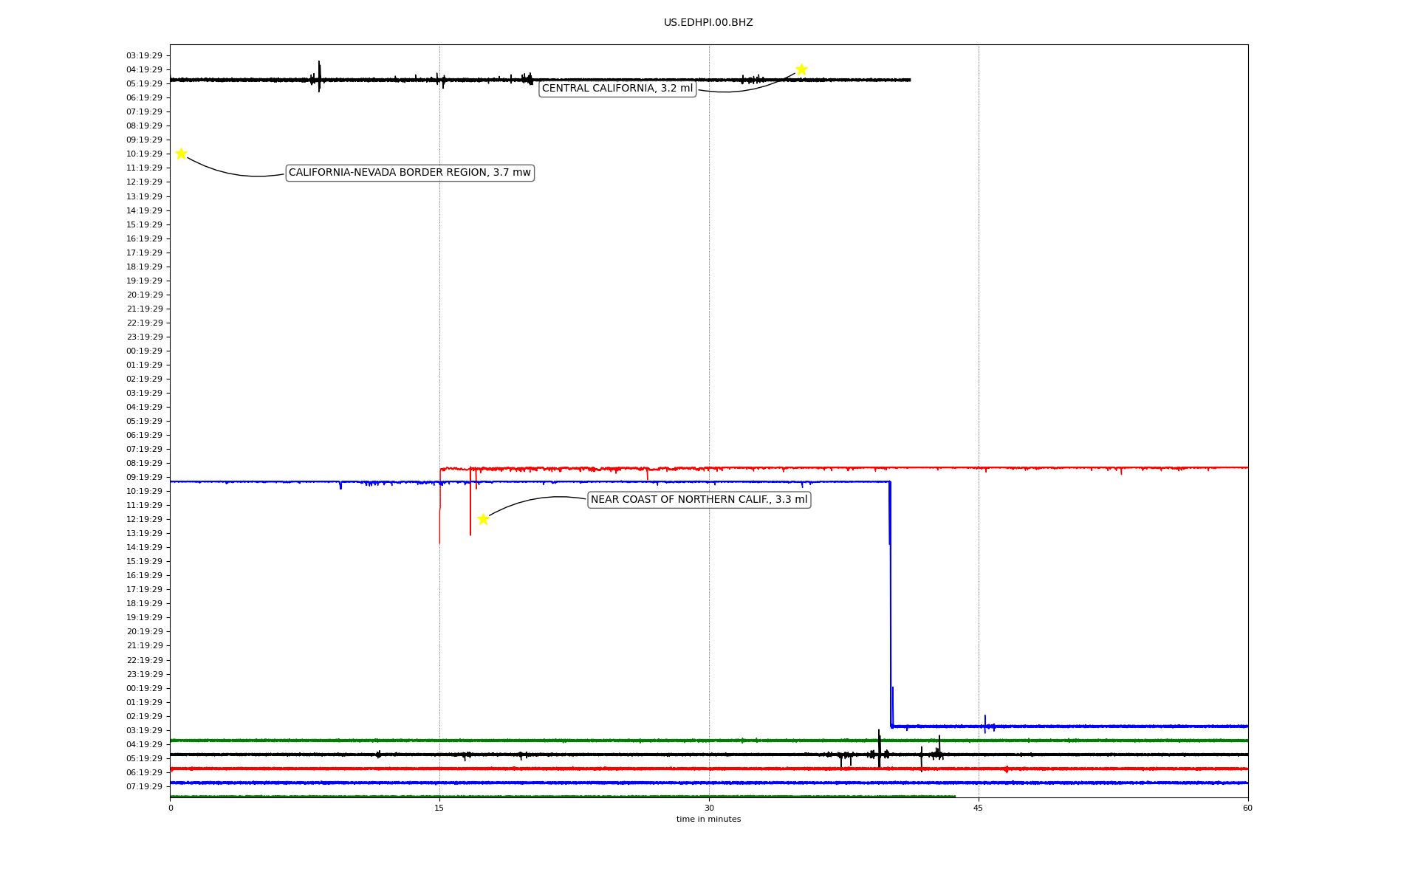Click the yellow star near Central California label
Screen dimensions: 1418x886
[801, 69]
